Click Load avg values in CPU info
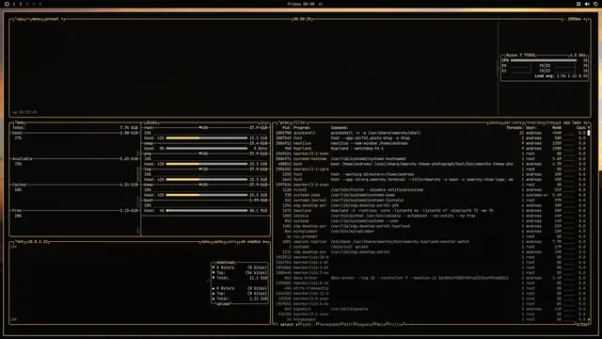The width and height of the screenshot is (602, 339). pyautogui.click(x=562, y=76)
